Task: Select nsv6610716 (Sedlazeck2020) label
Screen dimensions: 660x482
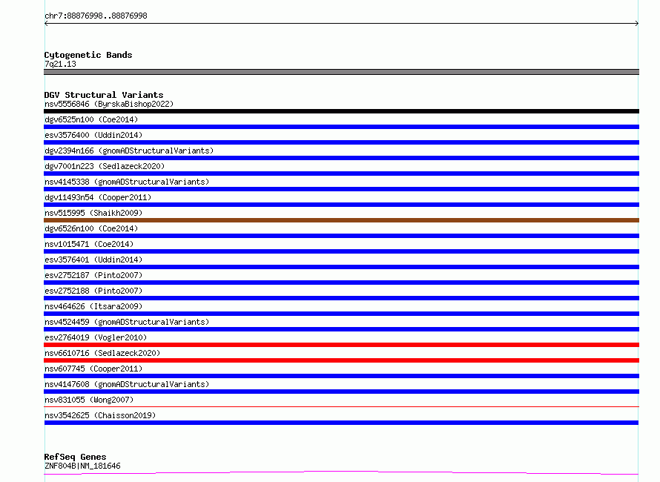Action: pos(102,353)
